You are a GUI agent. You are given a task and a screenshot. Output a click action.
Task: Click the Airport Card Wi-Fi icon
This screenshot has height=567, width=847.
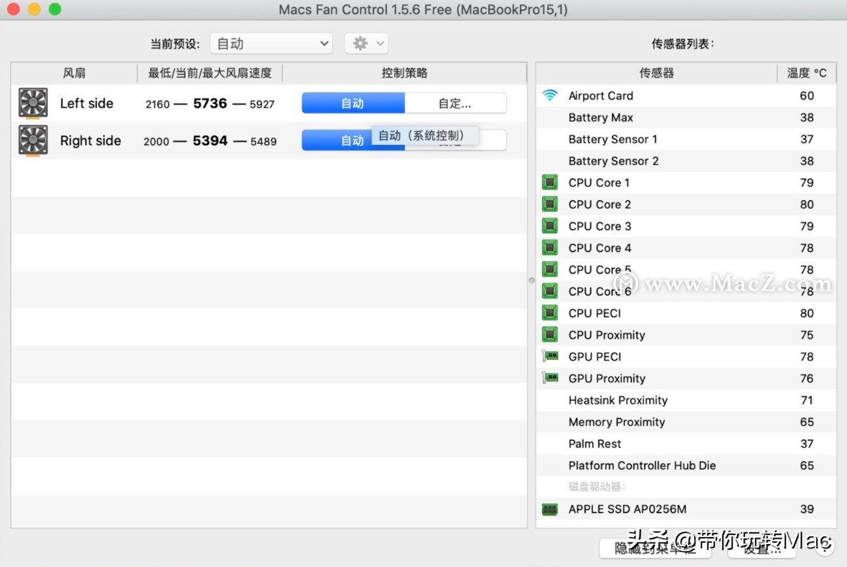(550, 95)
